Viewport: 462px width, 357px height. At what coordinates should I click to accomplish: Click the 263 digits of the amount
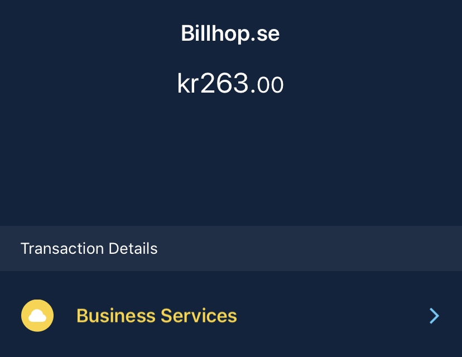(224, 84)
